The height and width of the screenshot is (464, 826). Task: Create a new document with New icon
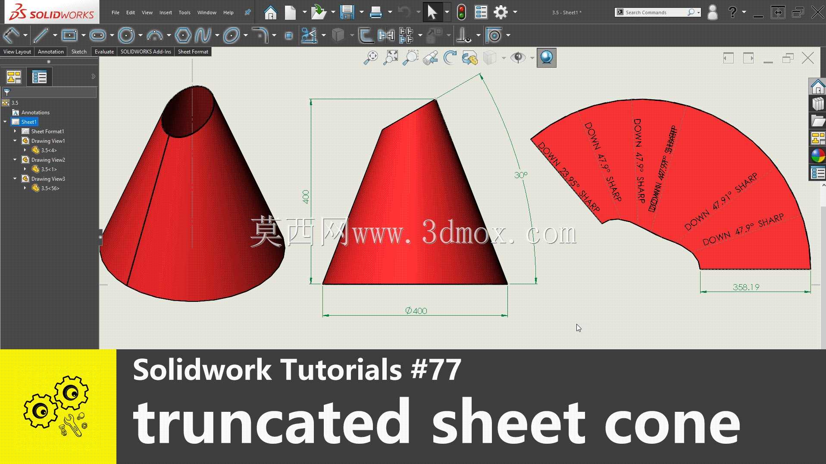point(291,13)
